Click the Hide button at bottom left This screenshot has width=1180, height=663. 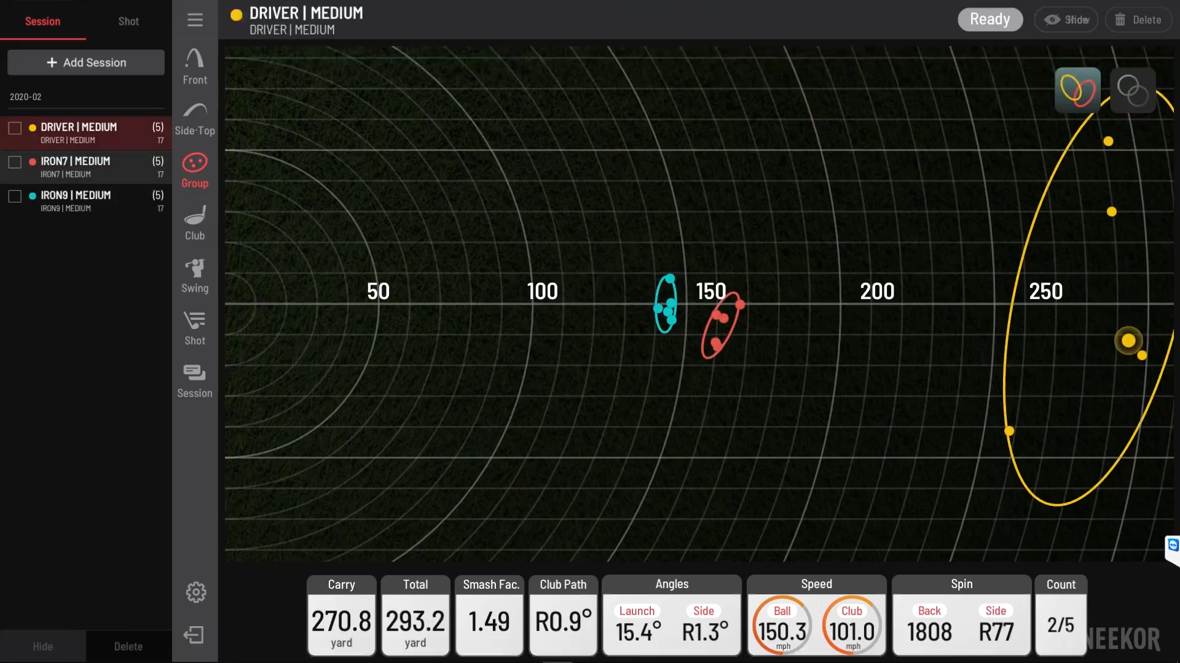[x=42, y=646]
